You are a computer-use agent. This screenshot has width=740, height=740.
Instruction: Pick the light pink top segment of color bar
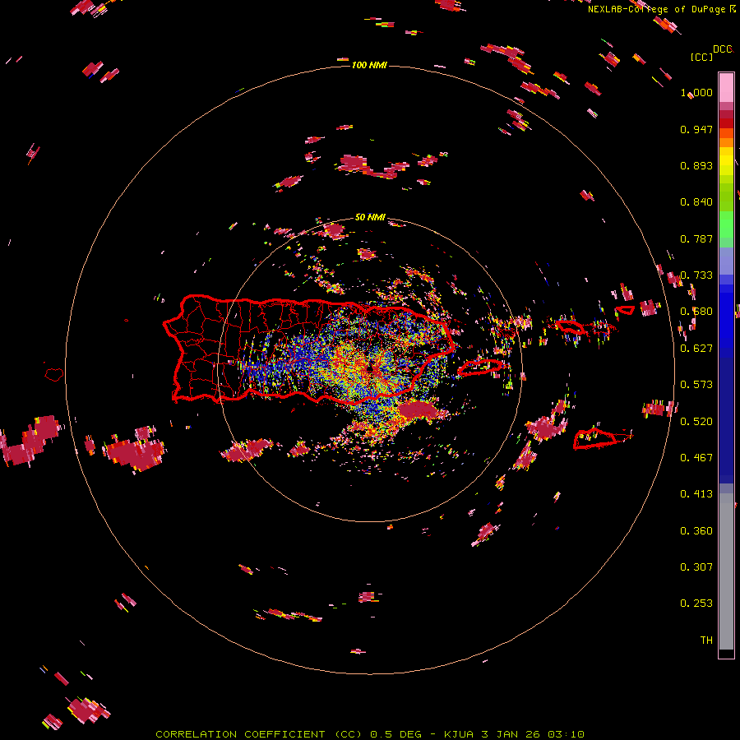(726, 87)
